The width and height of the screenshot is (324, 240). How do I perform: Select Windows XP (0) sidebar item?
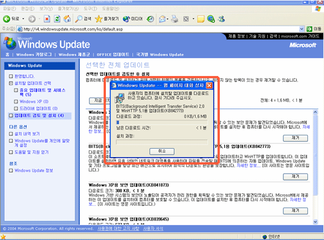(34, 102)
